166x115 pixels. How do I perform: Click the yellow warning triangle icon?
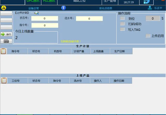(x=4, y=8)
